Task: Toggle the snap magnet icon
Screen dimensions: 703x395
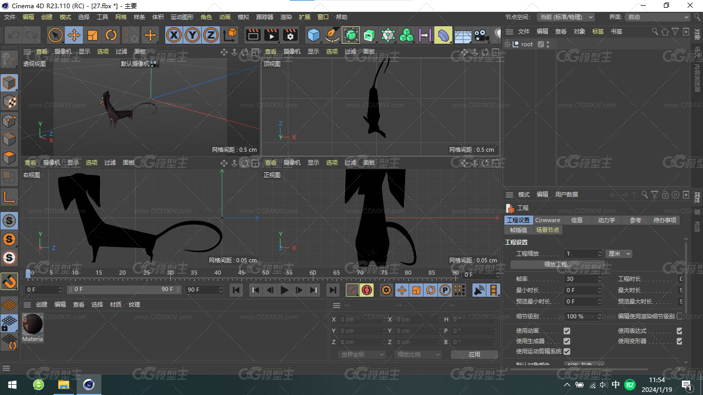Action: [x=9, y=281]
